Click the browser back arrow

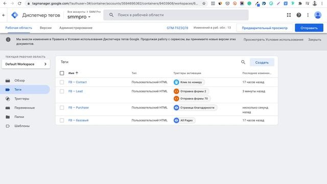[5, 4]
